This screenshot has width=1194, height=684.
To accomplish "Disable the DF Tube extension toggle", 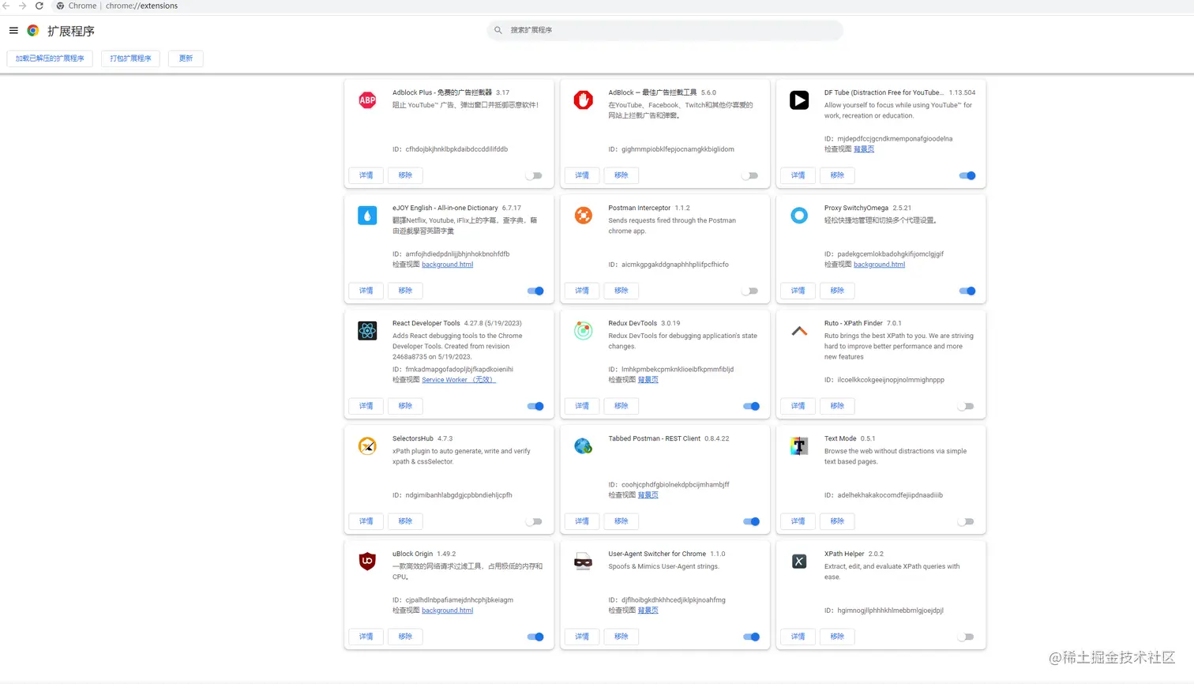I will 967,175.
